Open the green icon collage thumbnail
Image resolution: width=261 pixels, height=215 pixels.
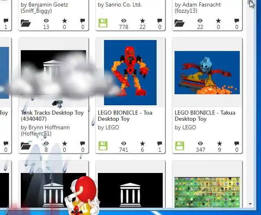[207, 192]
